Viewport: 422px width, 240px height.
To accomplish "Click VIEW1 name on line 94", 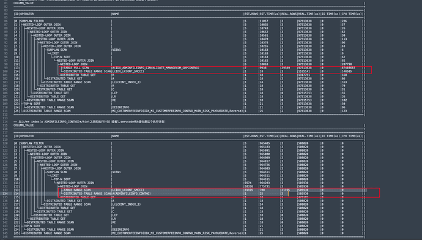I will (x=117, y=50).
